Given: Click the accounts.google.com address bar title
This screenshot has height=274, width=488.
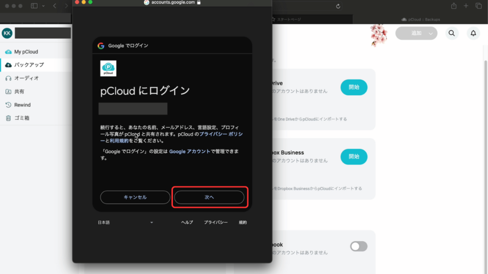Looking at the screenshot, I should click(173, 2).
